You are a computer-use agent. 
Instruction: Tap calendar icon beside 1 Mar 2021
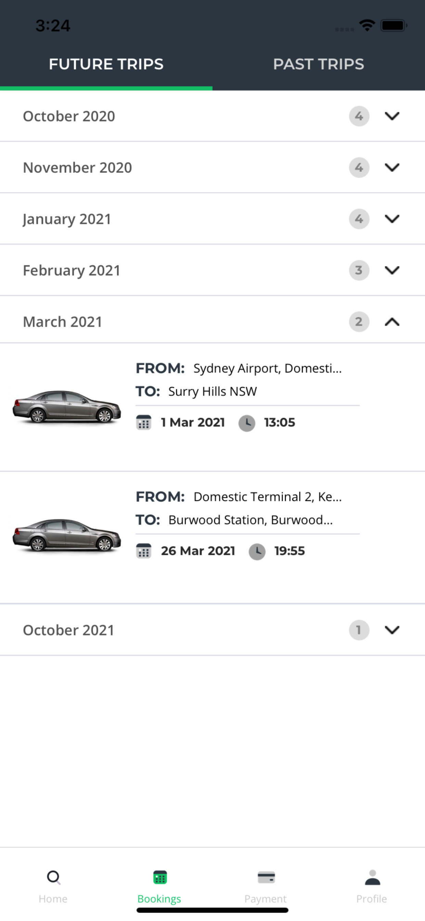[x=144, y=422]
